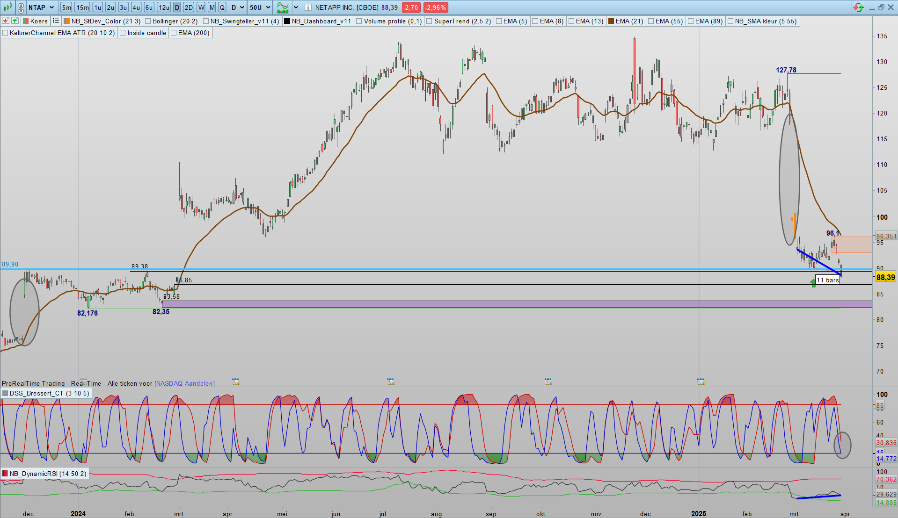Image resolution: width=898 pixels, height=518 pixels.
Task: Select the 1u timeframe button
Action: [x=97, y=7]
